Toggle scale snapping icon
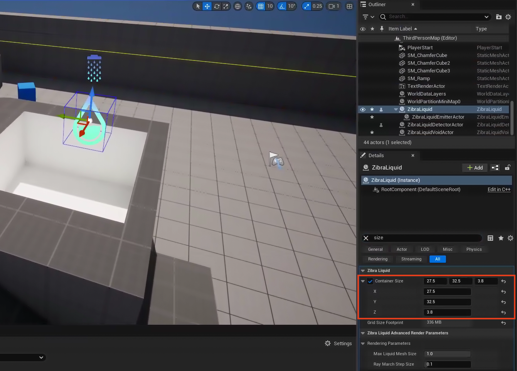Image resolution: width=517 pixels, height=371 pixels. pos(306,6)
